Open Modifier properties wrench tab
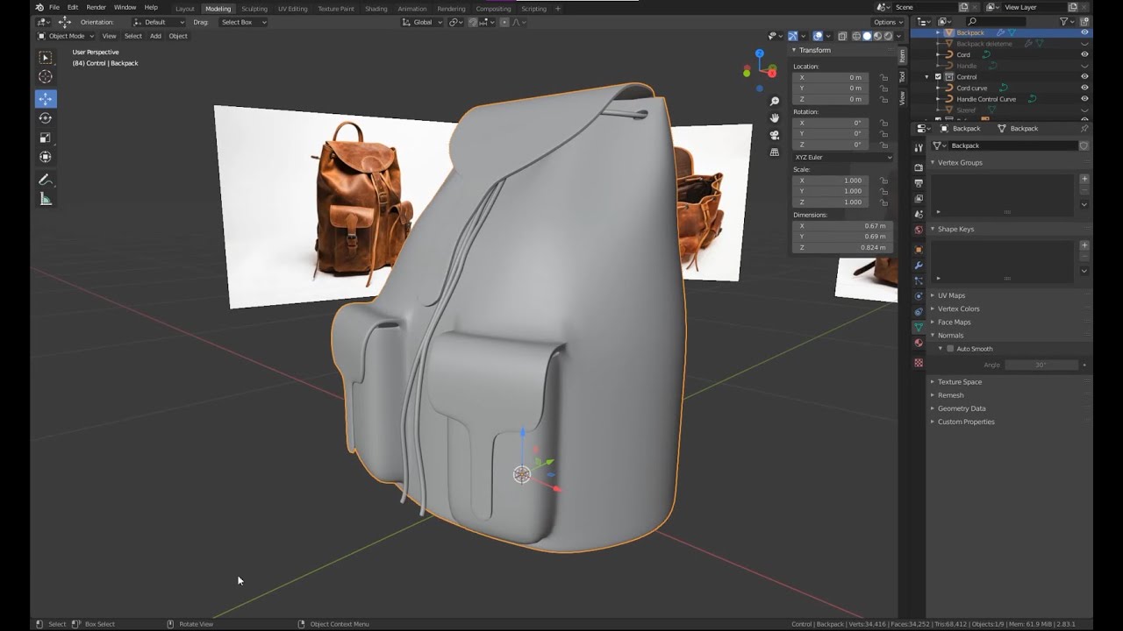The image size is (1123, 631). (919, 266)
